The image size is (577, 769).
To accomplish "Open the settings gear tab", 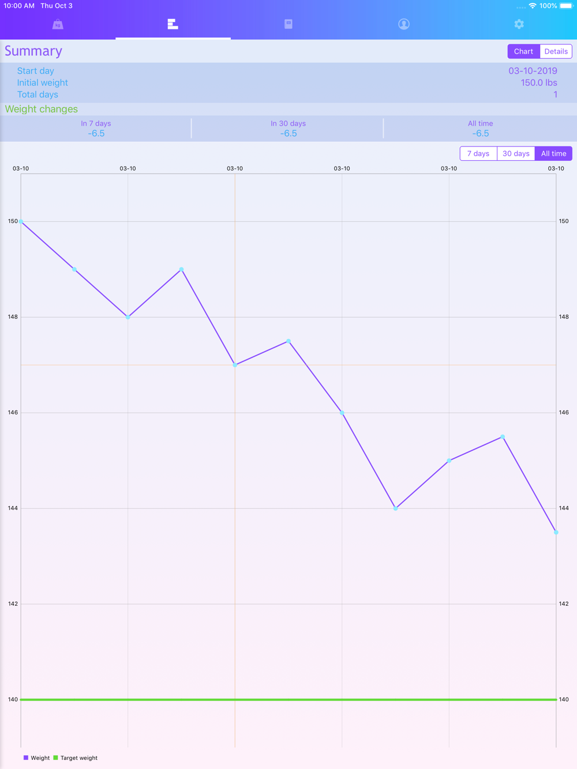I will click(519, 24).
